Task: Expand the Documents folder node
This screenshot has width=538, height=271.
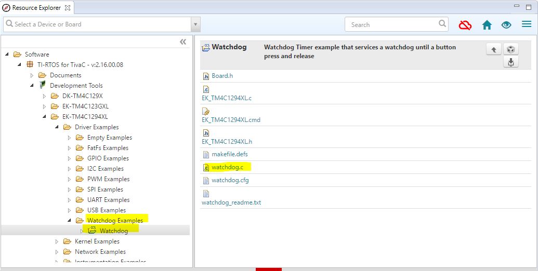Action: (32, 75)
